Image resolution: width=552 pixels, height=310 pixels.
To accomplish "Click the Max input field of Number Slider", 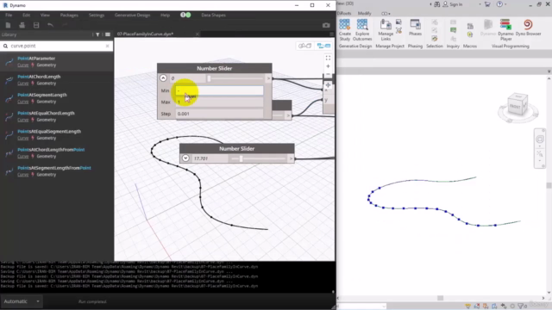I will tap(219, 102).
